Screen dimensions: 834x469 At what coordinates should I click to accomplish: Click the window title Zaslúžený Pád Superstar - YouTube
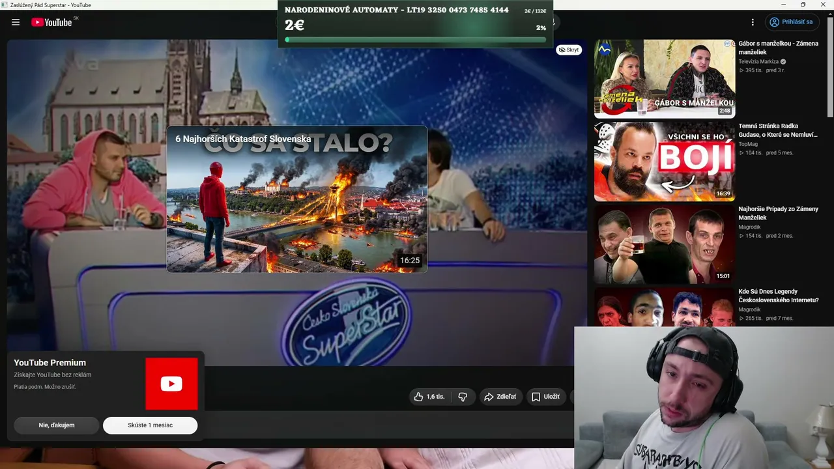[x=50, y=5]
